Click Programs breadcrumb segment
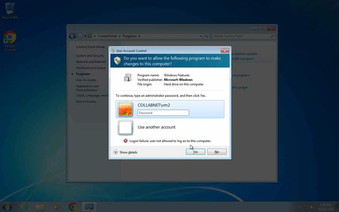Image resolution: width=339 pixels, height=212 pixels. [x=130, y=36]
